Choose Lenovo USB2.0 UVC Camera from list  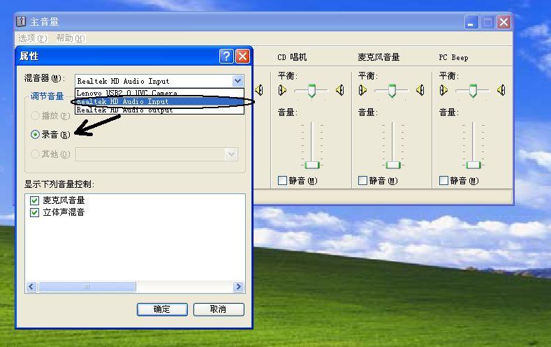[x=159, y=92]
